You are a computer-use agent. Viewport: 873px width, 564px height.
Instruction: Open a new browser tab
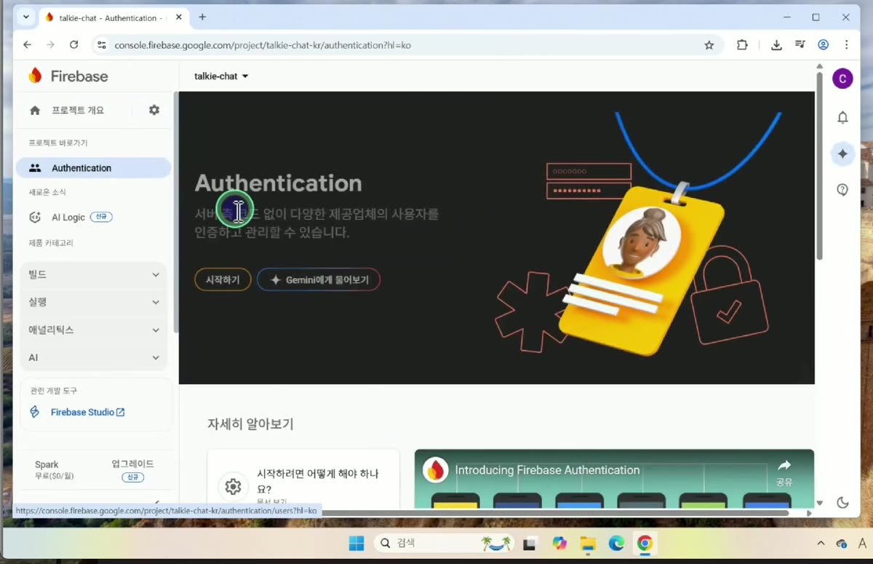tap(202, 17)
